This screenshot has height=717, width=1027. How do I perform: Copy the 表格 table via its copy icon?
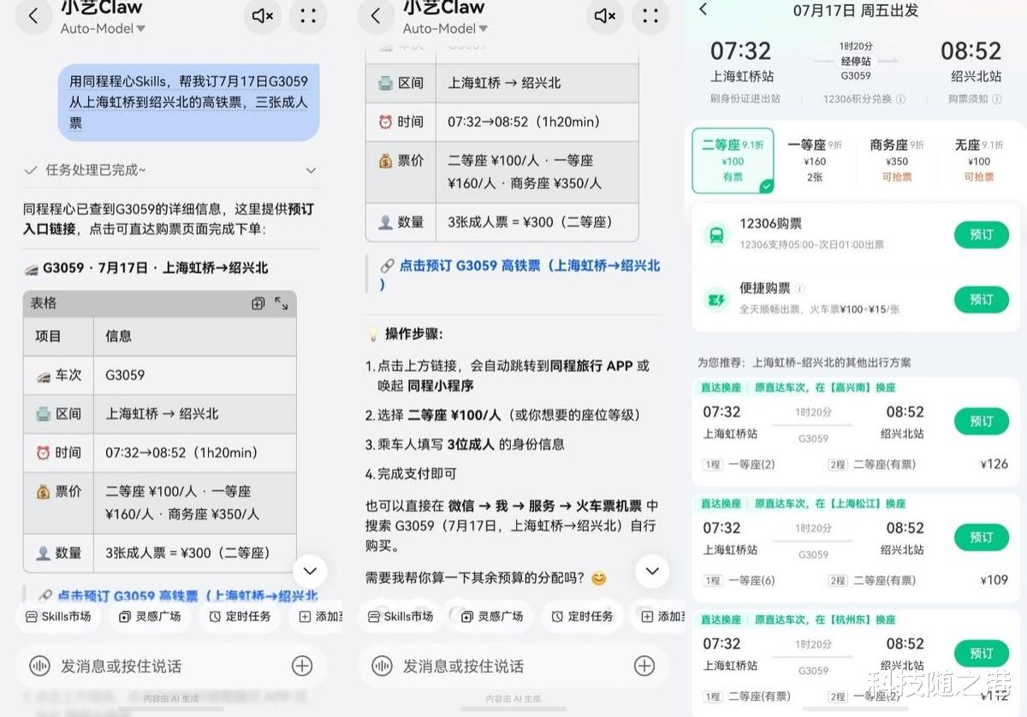click(x=258, y=304)
